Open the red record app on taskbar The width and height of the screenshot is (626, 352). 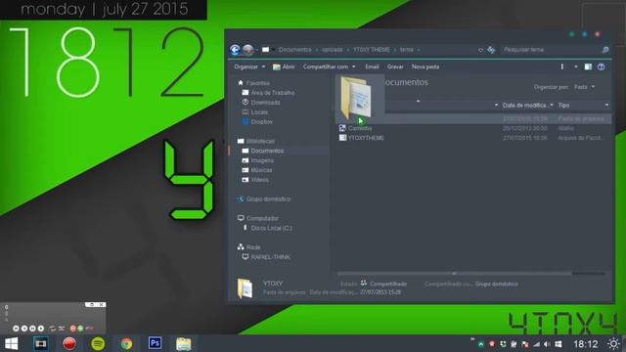coord(69,343)
